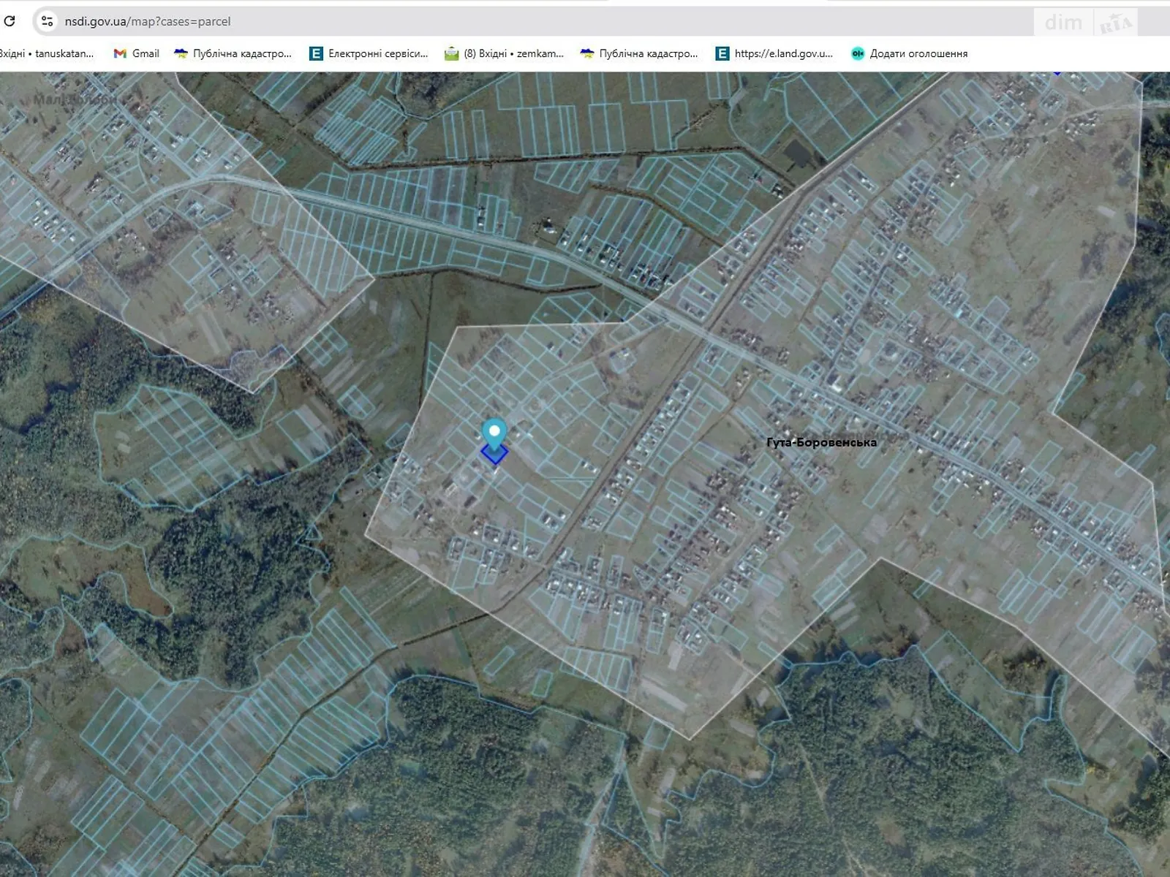Click the e.land.gov.ua bookmark E icon

pyautogui.click(x=722, y=53)
